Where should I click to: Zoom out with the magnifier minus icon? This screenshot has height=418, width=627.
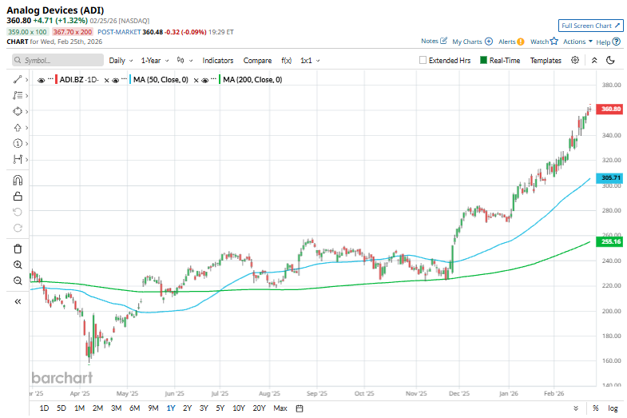click(x=18, y=281)
